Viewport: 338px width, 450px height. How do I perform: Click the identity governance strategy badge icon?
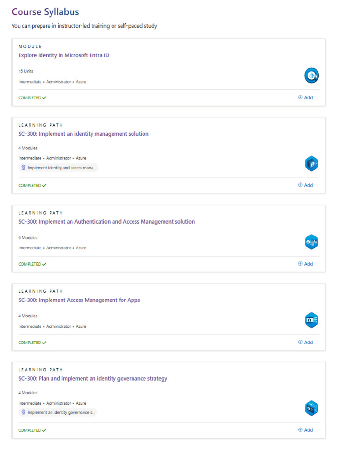[x=311, y=408]
